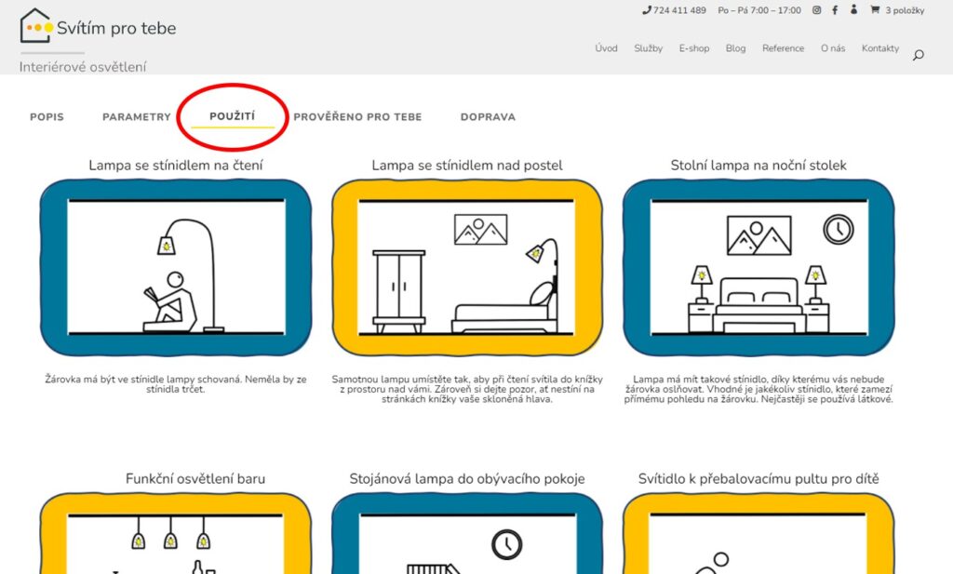Click the Facebook icon in header

[x=835, y=10]
